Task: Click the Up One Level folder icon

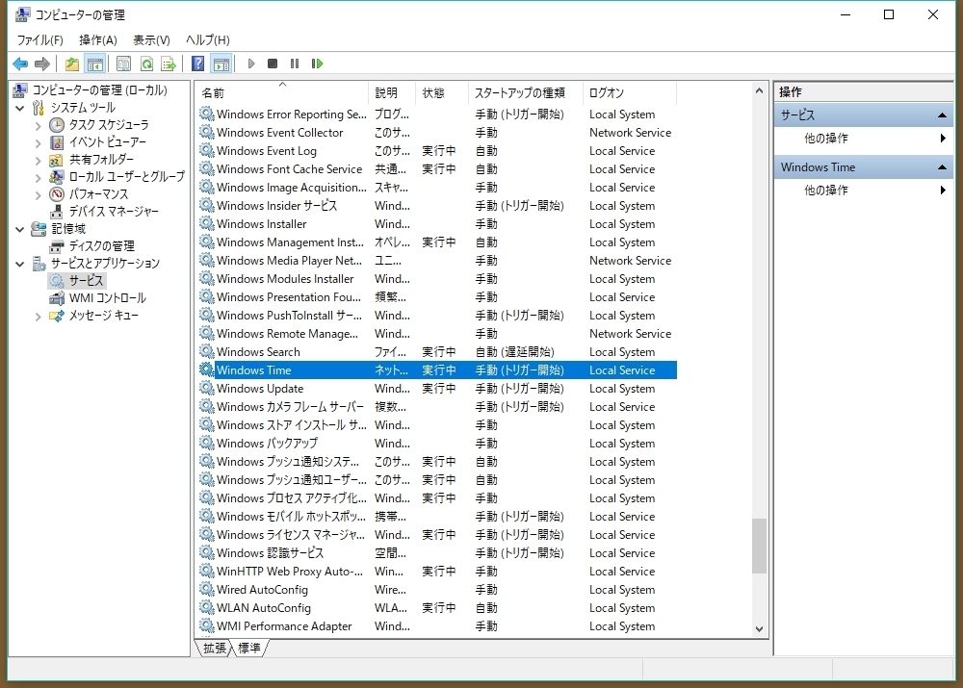Action: 72,64
